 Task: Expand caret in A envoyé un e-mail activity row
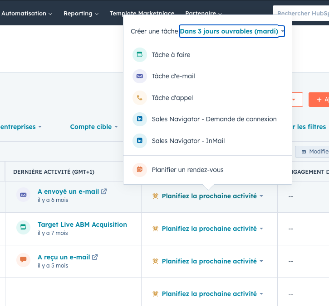[261, 196]
